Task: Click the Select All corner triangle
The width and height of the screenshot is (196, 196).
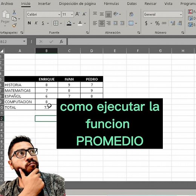Action: click(x=2, y=51)
